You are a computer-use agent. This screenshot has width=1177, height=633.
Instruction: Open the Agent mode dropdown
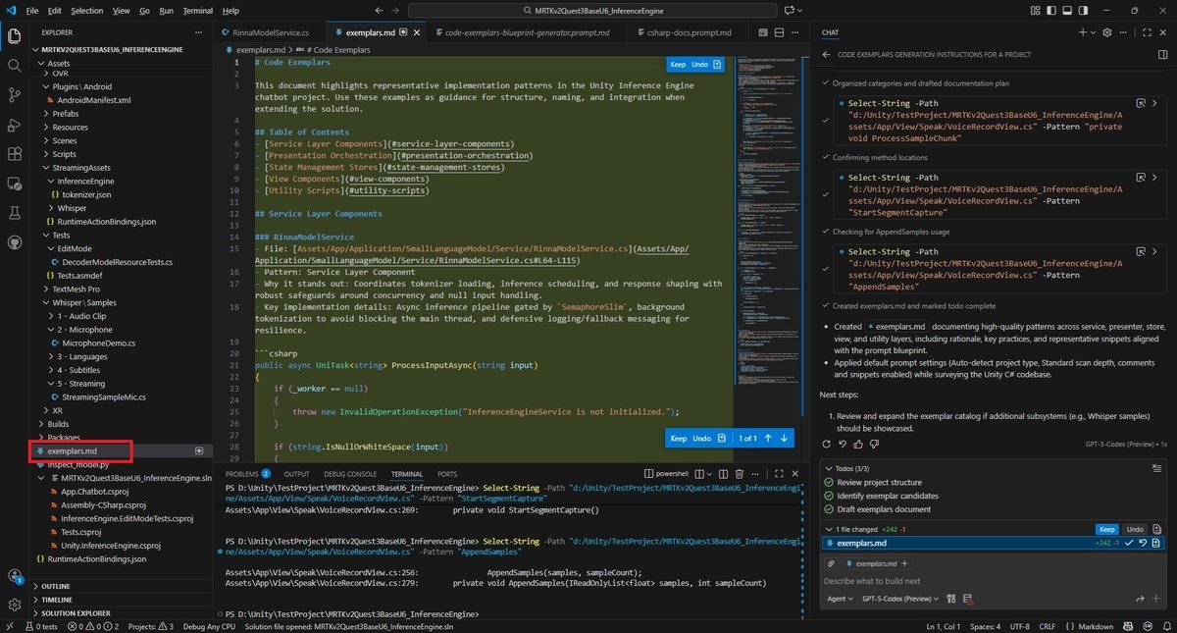pos(839,599)
